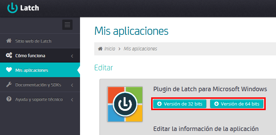
Task: Click the home icon in the breadcrumb
Action: click(100, 49)
